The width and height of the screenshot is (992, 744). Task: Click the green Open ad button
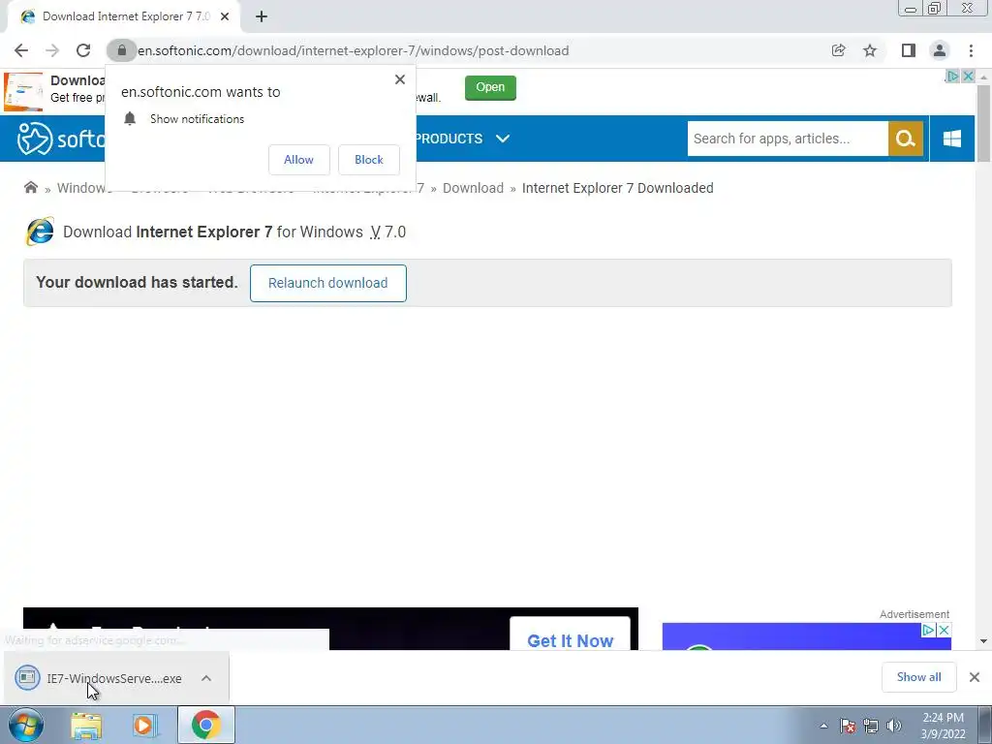pyautogui.click(x=490, y=87)
